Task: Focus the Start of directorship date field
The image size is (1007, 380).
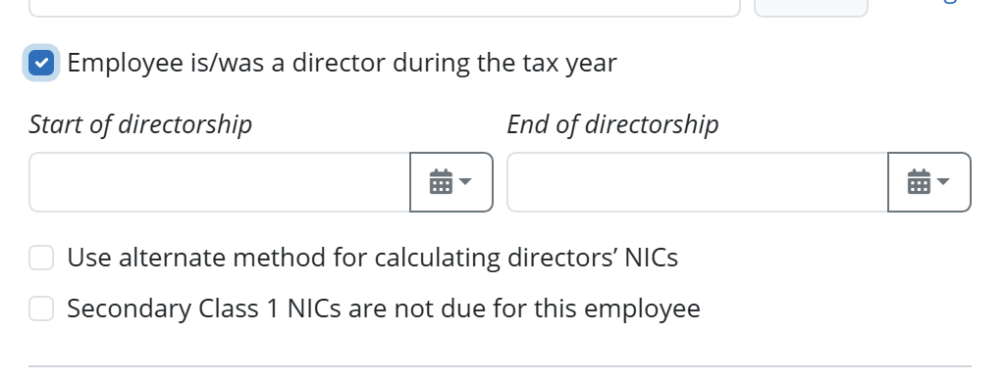Action: point(219,182)
